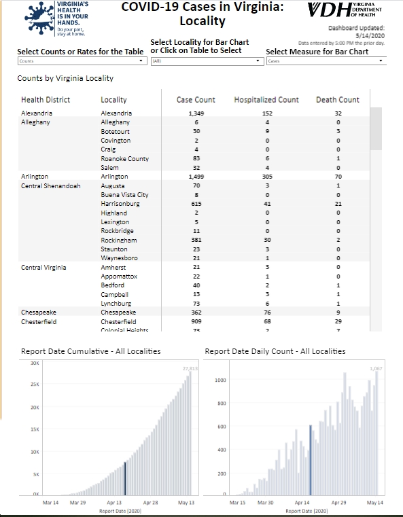This screenshot has height=517, width=403.
Task: Click the Hospitalized Count column header
Action: [x=266, y=100]
